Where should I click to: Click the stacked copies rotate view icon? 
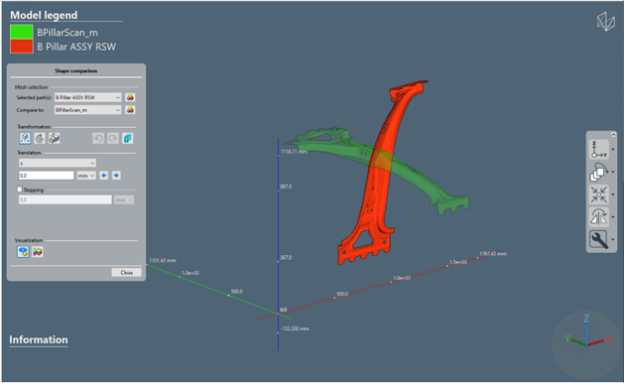point(599,172)
